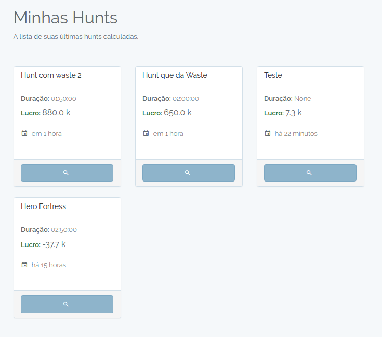This screenshot has height=337, width=382.
Task: Click calendar icon beside 'há 15 horas'
Action: pyautogui.click(x=24, y=265)
